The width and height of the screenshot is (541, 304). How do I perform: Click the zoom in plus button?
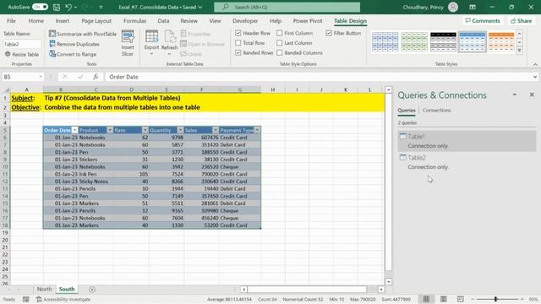(x=522, y=299)
